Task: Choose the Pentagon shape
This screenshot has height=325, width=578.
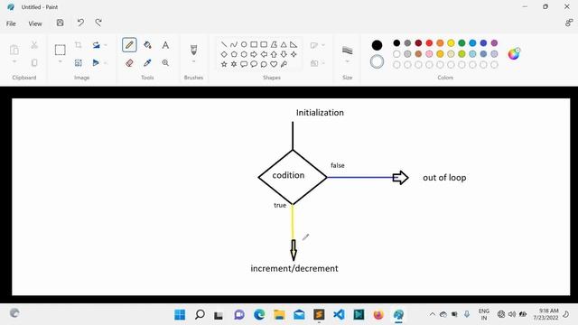Action: tap(234, 54)
